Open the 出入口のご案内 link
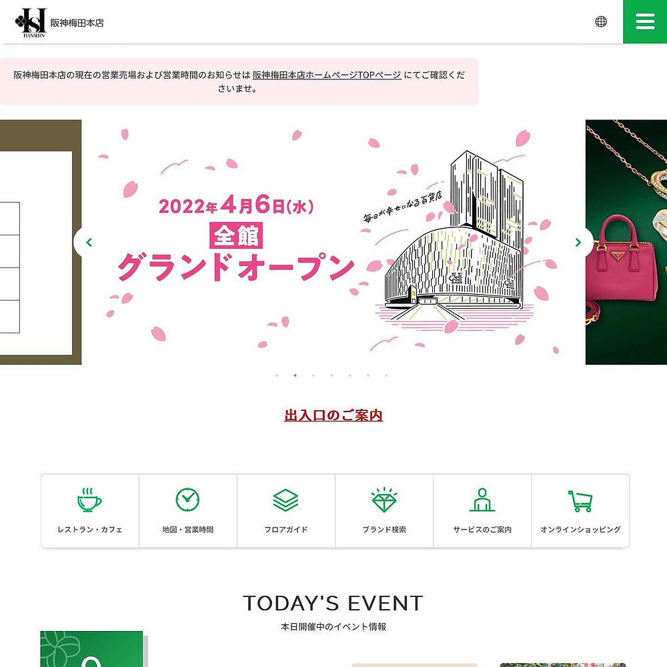This screenshot has height=667, width=667. 333,415
